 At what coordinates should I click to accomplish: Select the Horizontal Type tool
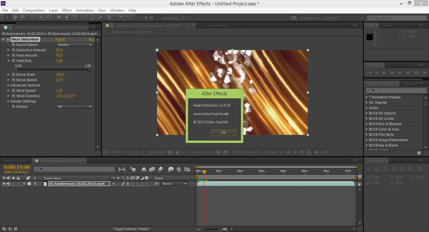coord(75,18)
